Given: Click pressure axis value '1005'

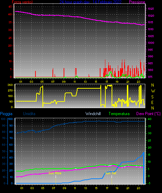Looking at the screenshot, I should (151, 36).
